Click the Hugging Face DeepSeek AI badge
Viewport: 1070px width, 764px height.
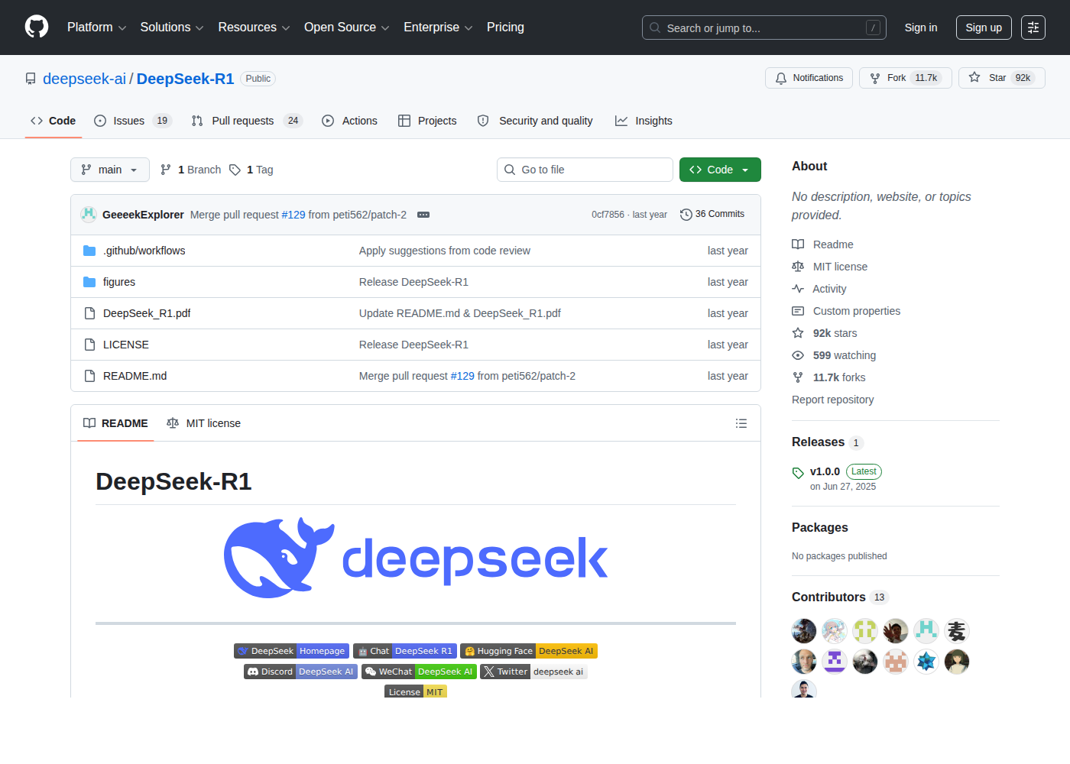528,651
